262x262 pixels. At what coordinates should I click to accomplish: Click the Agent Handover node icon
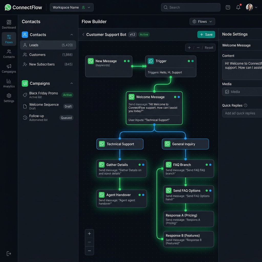click(x=102, y=195)
